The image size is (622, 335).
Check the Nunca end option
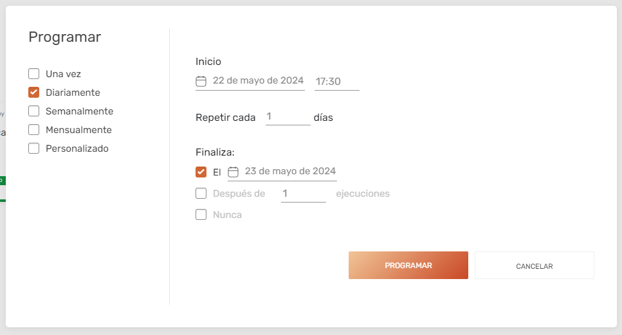coord(201,215)
